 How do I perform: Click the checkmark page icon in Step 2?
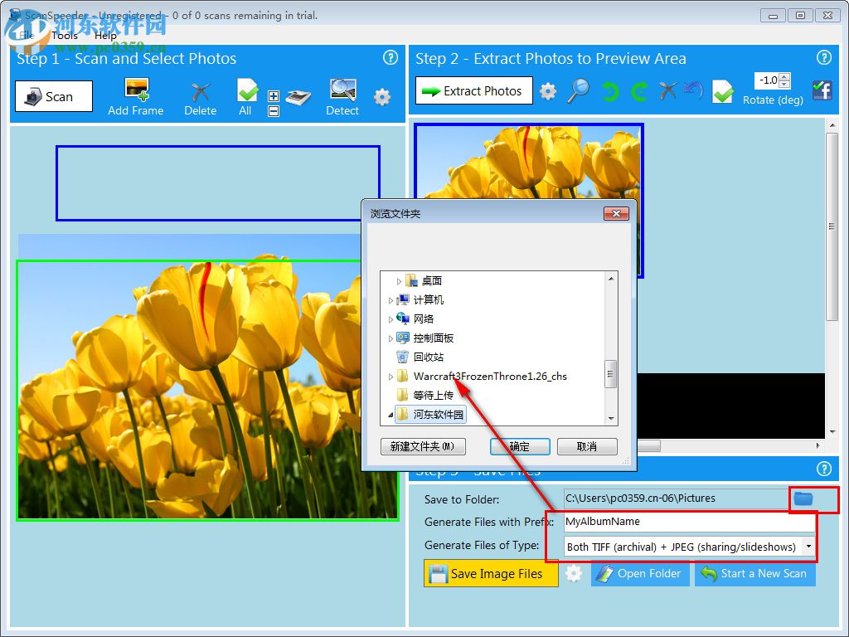tap(722, 91)
